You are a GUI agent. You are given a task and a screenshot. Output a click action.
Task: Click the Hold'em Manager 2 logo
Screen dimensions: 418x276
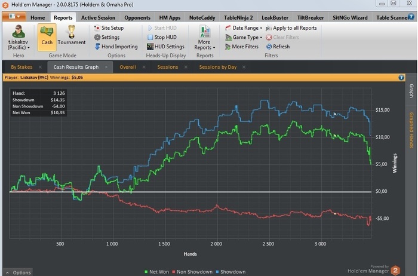coord(395,271)
